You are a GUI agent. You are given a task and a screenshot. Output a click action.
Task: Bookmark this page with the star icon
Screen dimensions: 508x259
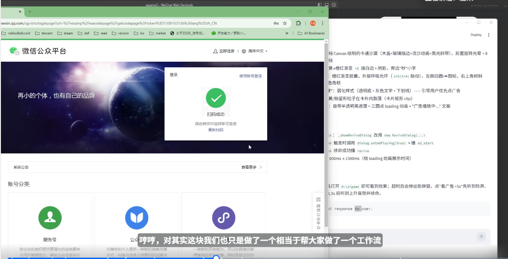pyautogui.click(x=285, y=24)
